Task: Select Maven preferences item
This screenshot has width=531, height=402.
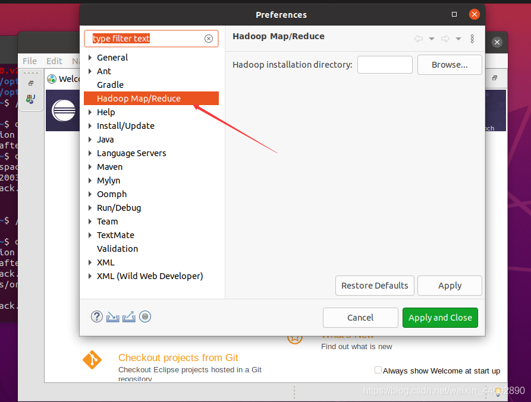Action: [109, 167]
